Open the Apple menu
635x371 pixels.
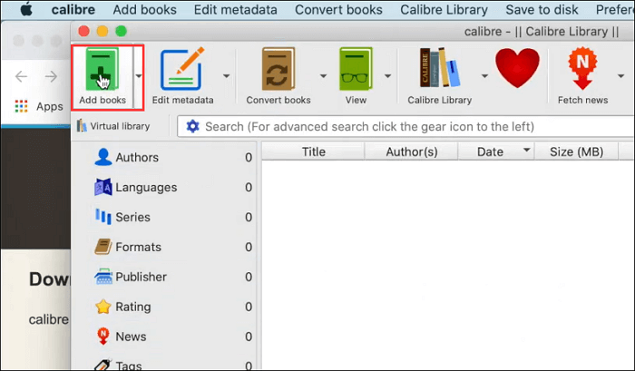point(26,9)
